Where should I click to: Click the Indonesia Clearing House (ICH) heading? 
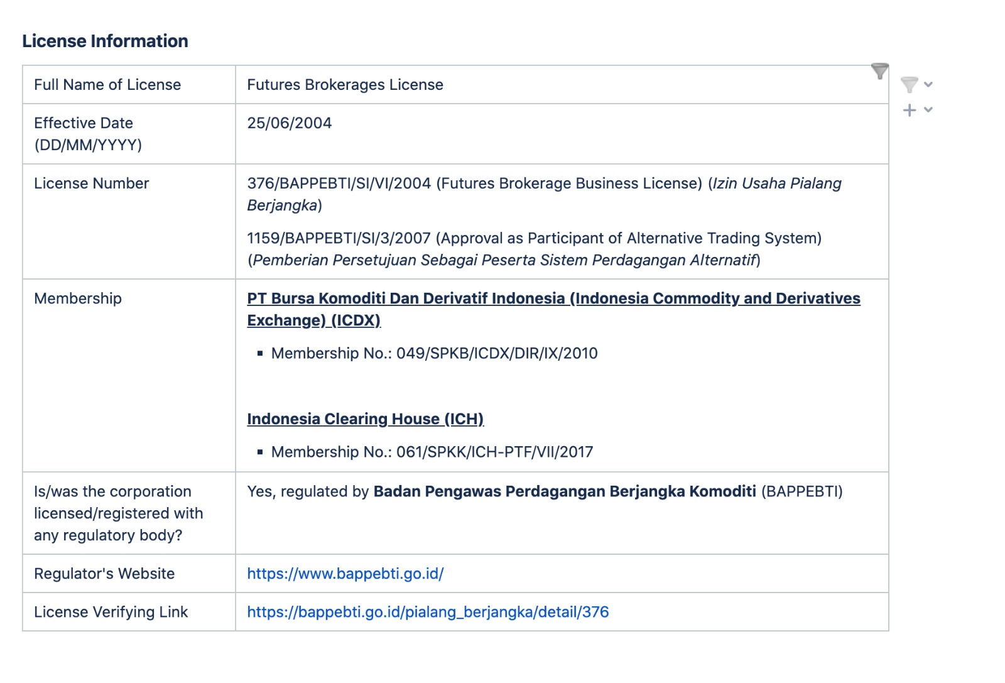click(x=365, y=419)
